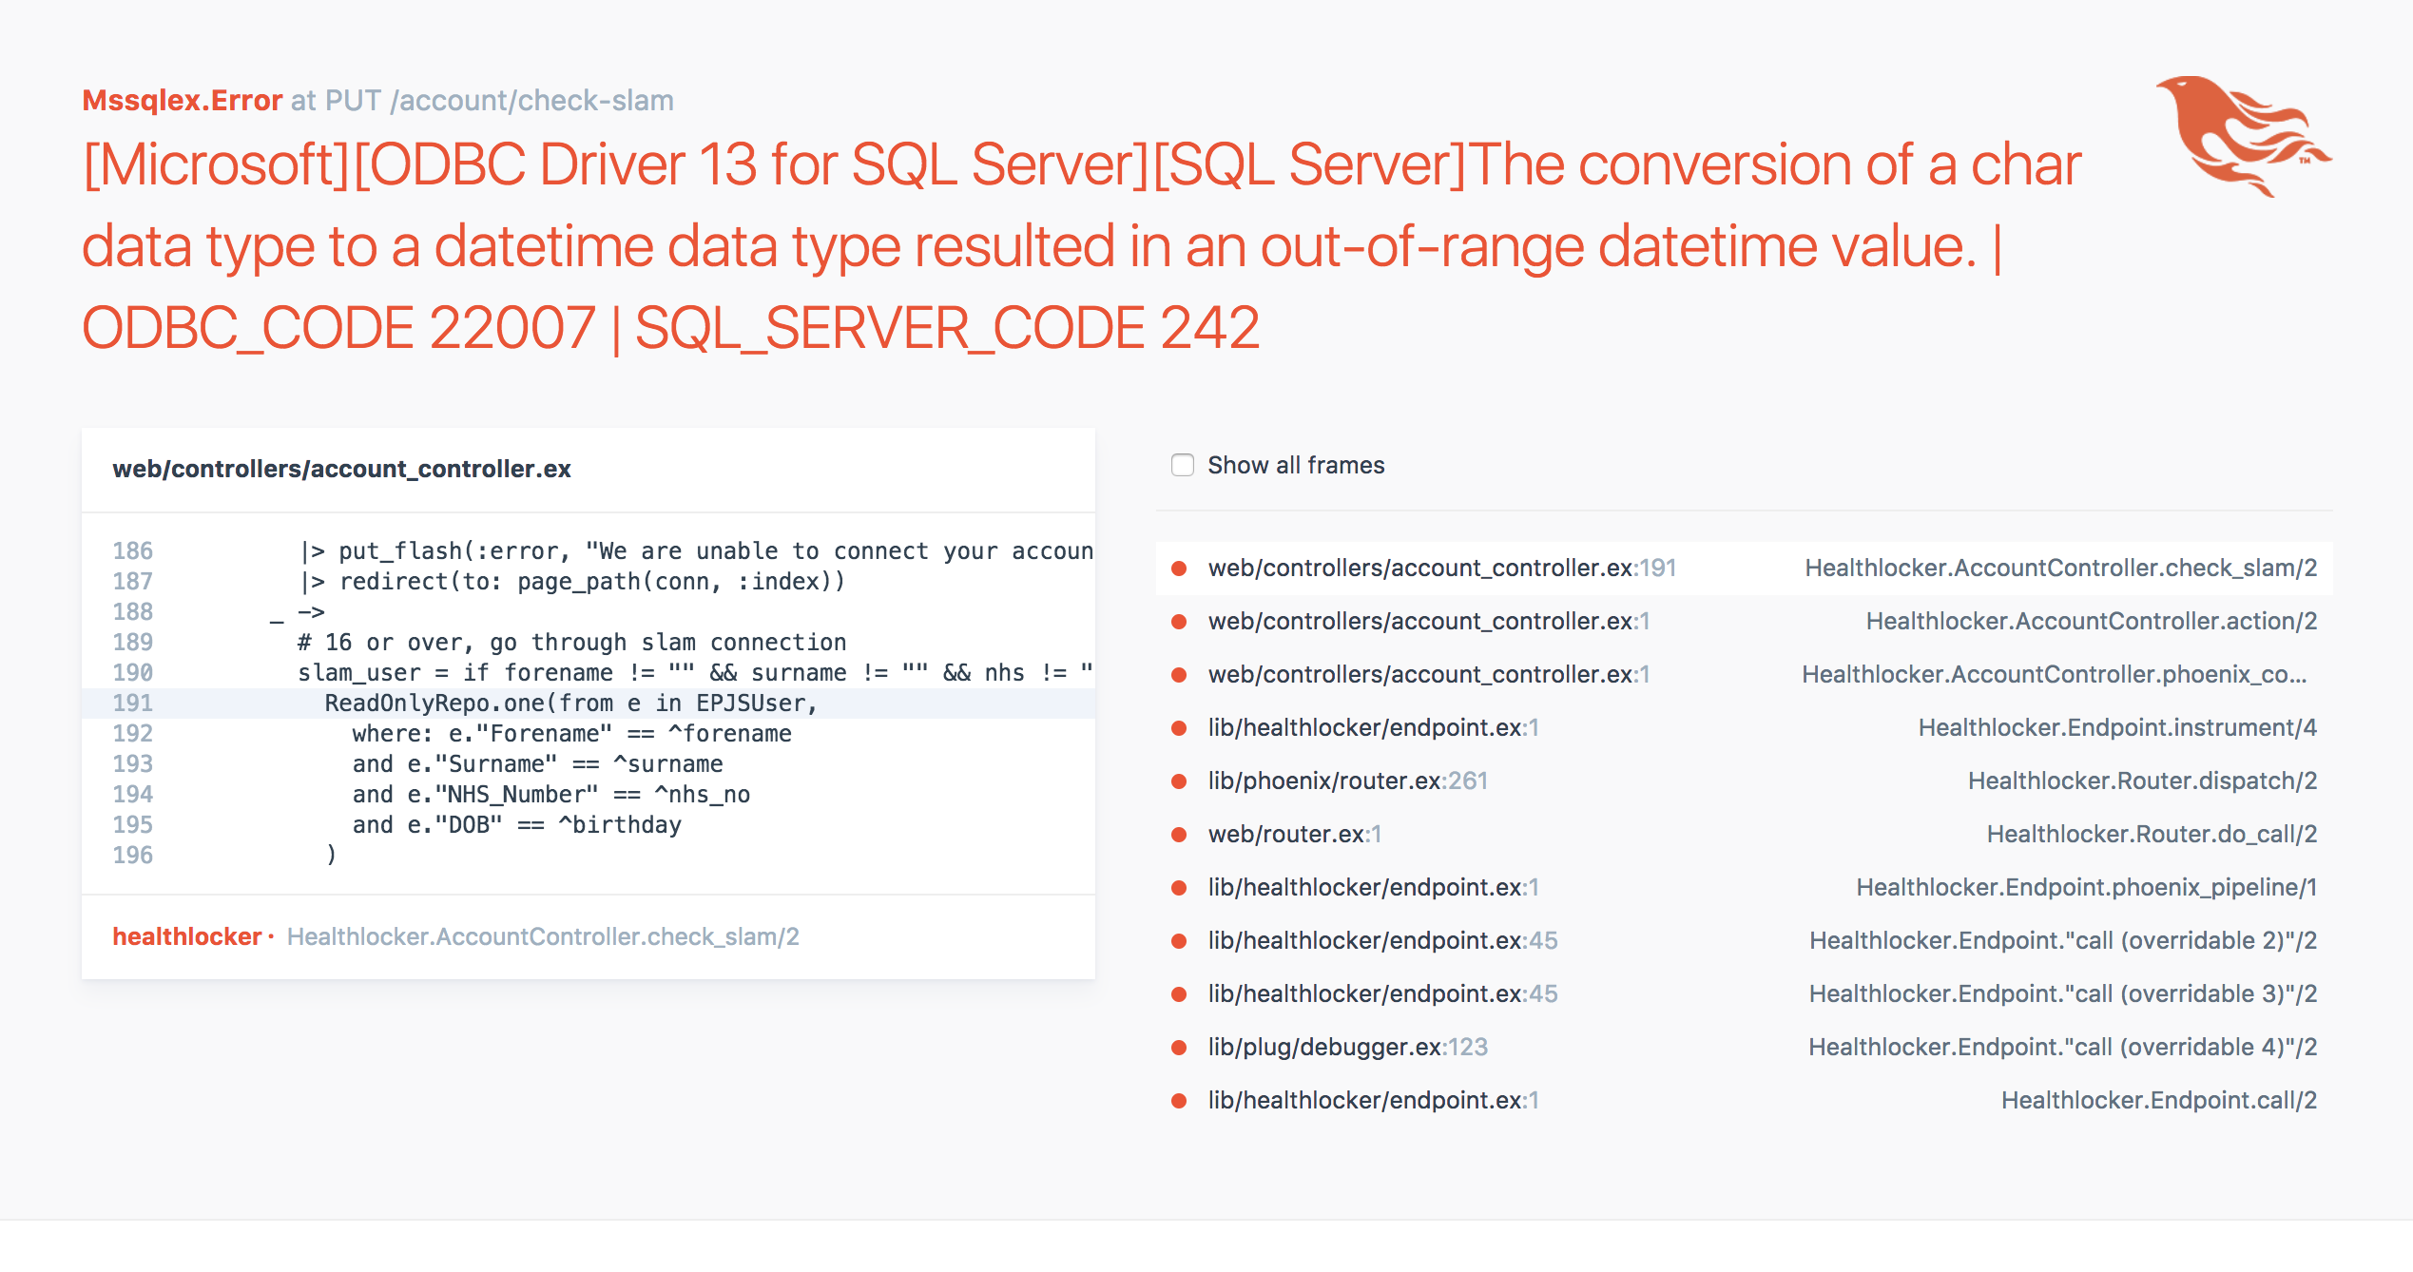Click the red marker next to lib/phoenix/router.ex:261
This screenshot has height=1272, width=2413.
(x=1181, y=781)
